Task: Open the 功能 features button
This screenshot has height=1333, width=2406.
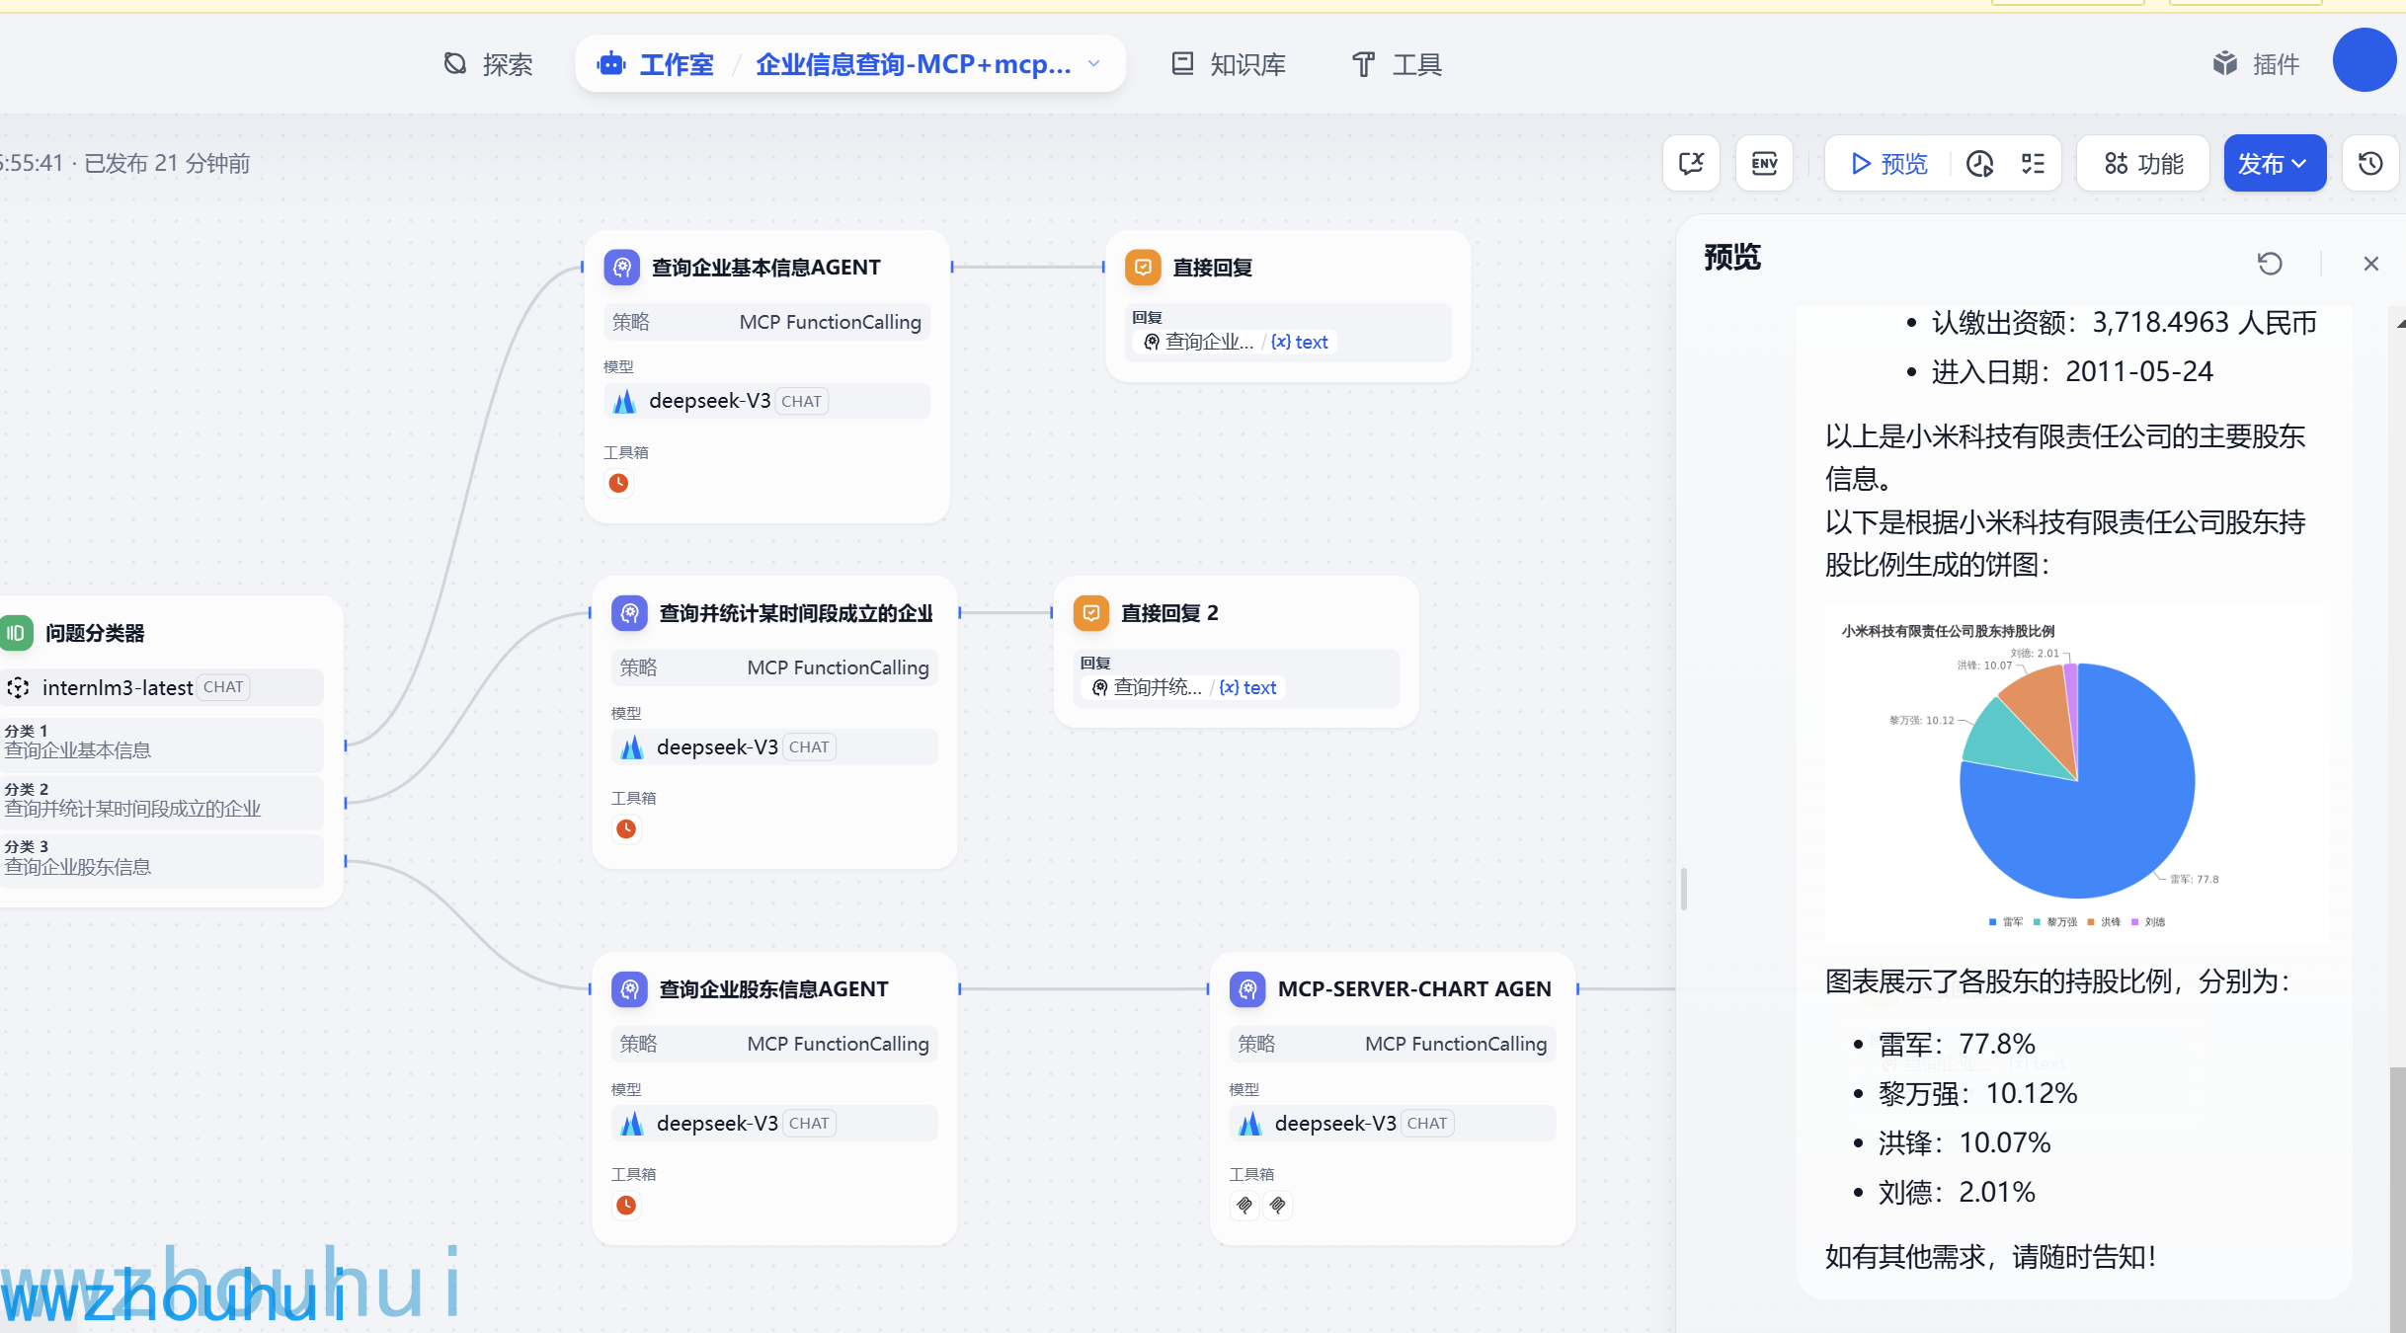Action: point(2143,163)
